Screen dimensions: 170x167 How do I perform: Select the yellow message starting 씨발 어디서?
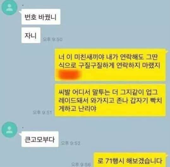(x=110, y=100)
